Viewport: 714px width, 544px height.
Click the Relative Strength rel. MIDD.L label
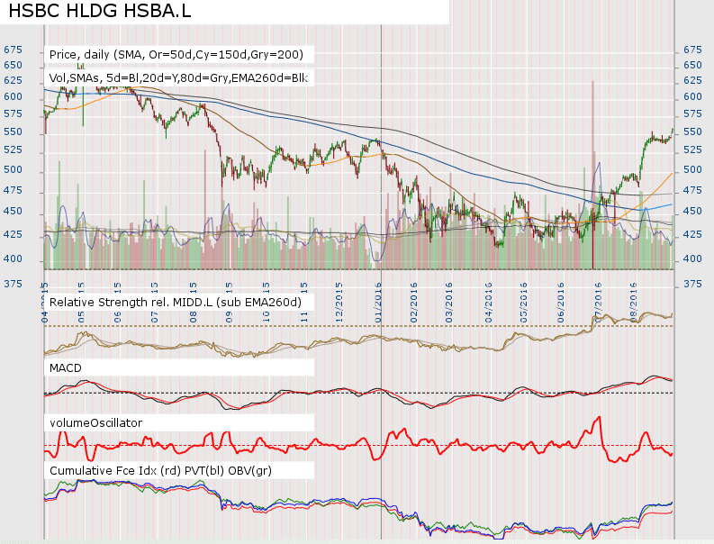click(176, 302)
